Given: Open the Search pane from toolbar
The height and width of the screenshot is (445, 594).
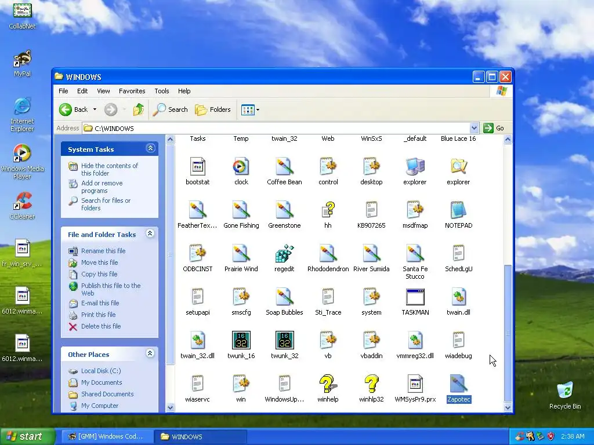Looking at the screenshot, I should (x=170, y=110).
